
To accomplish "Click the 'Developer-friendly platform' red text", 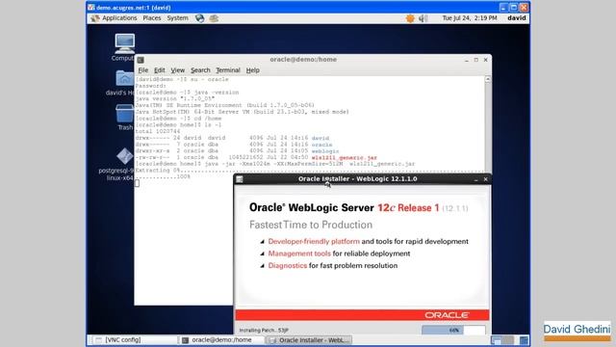I will point(314,242).
